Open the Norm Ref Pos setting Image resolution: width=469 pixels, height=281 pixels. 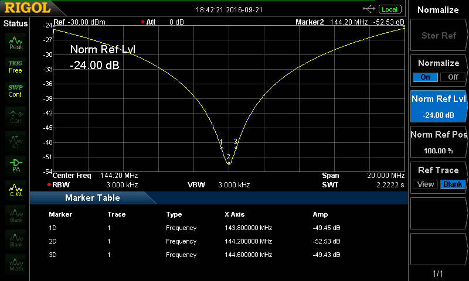click(x=439, y=142)
